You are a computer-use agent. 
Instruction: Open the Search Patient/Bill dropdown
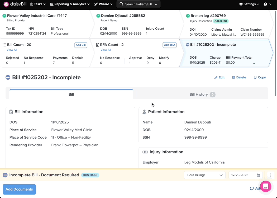pos(138,4)
